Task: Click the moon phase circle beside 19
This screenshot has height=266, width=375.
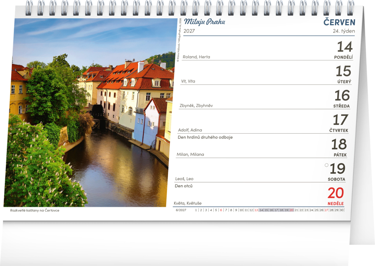Action: [327, 165]
